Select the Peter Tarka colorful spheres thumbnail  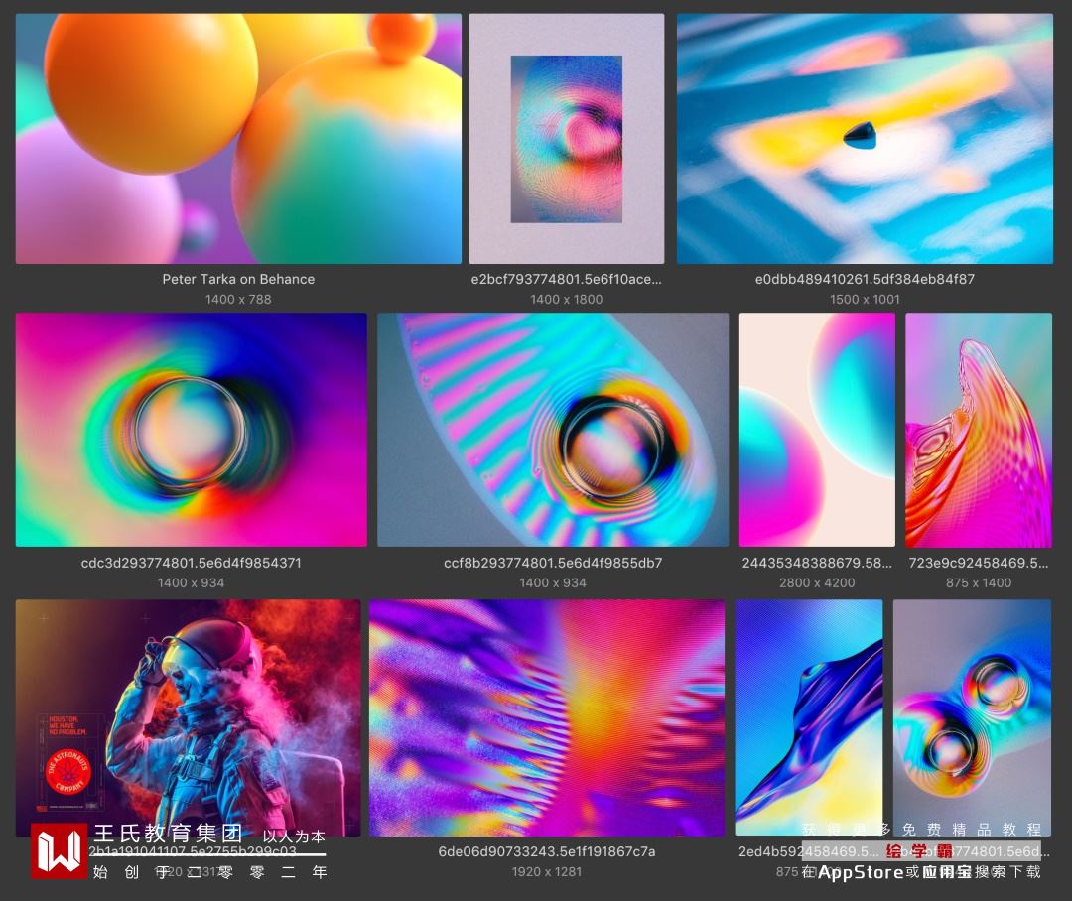coord(238,138)
